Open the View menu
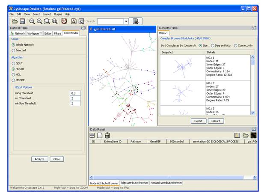Screen dimensions: 267x196 click(x=27, y=14)
